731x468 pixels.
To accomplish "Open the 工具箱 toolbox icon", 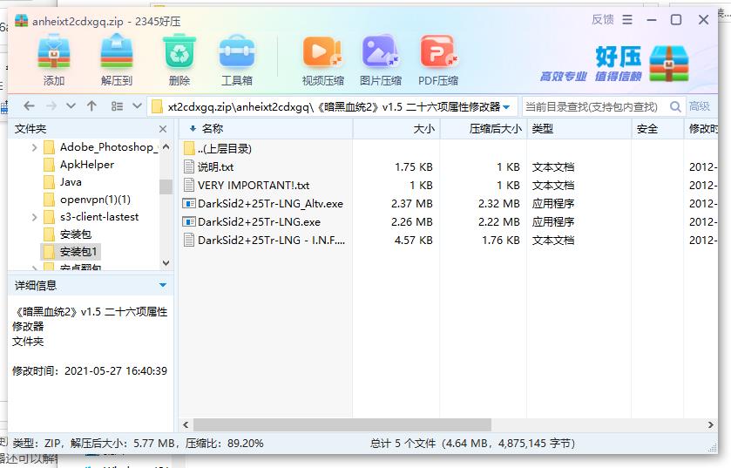I will point(237,51).
